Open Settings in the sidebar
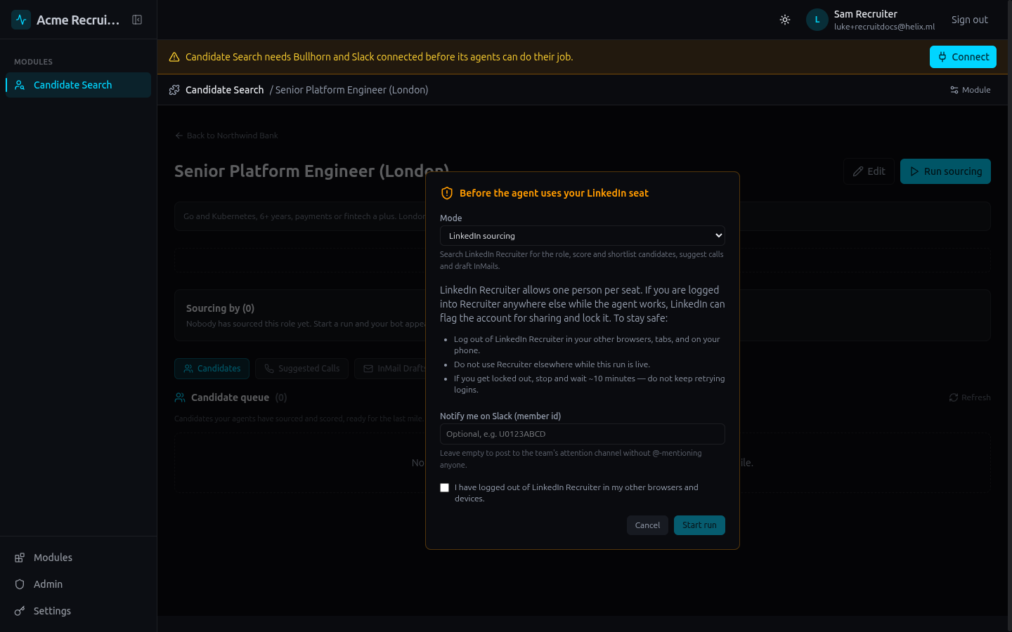This screenshot has height=632, width=1012. click(78, 611)
